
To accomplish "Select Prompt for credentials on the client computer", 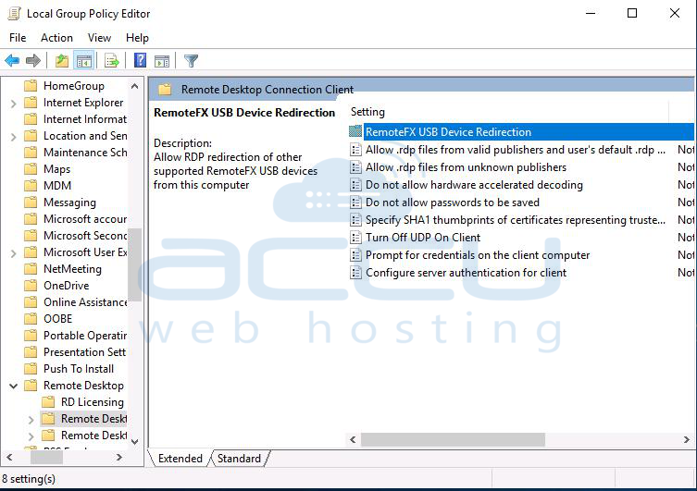I will pos(478,255).
